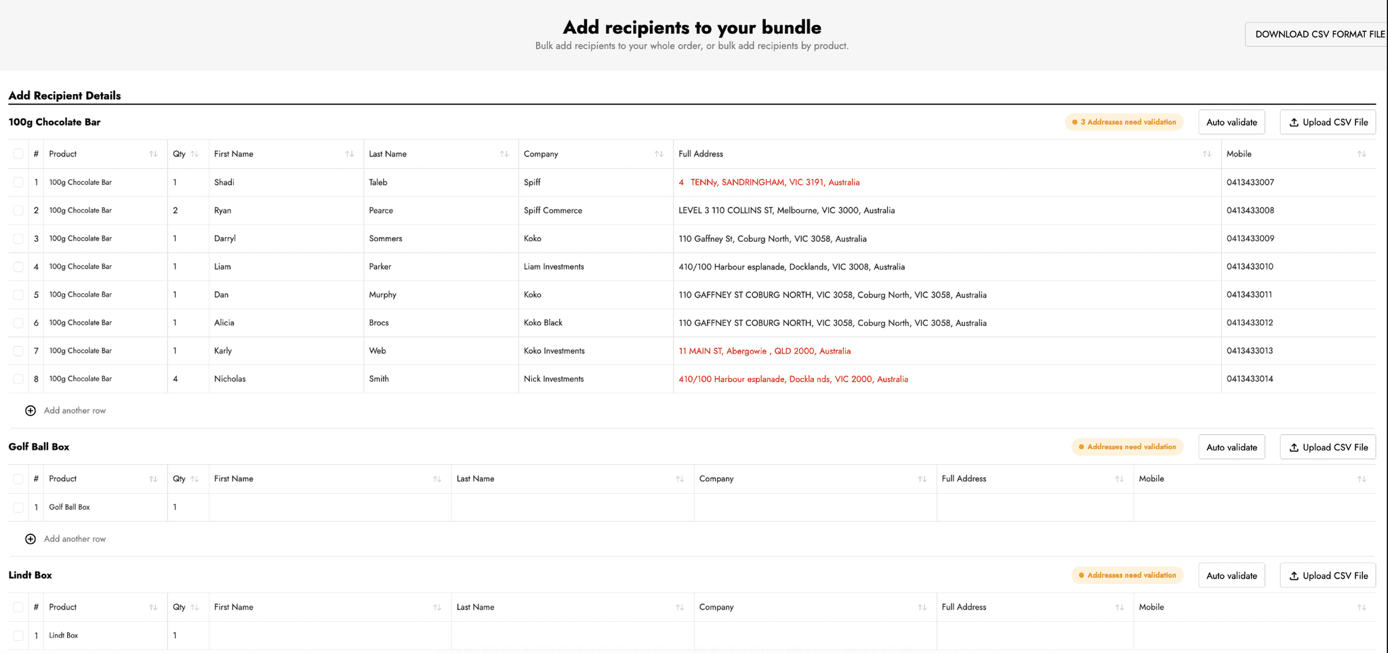This screenshot has height=653, width=1388.
Task: Open the 3 Addresses need validation badge
Action: [x=1124, y=123]
